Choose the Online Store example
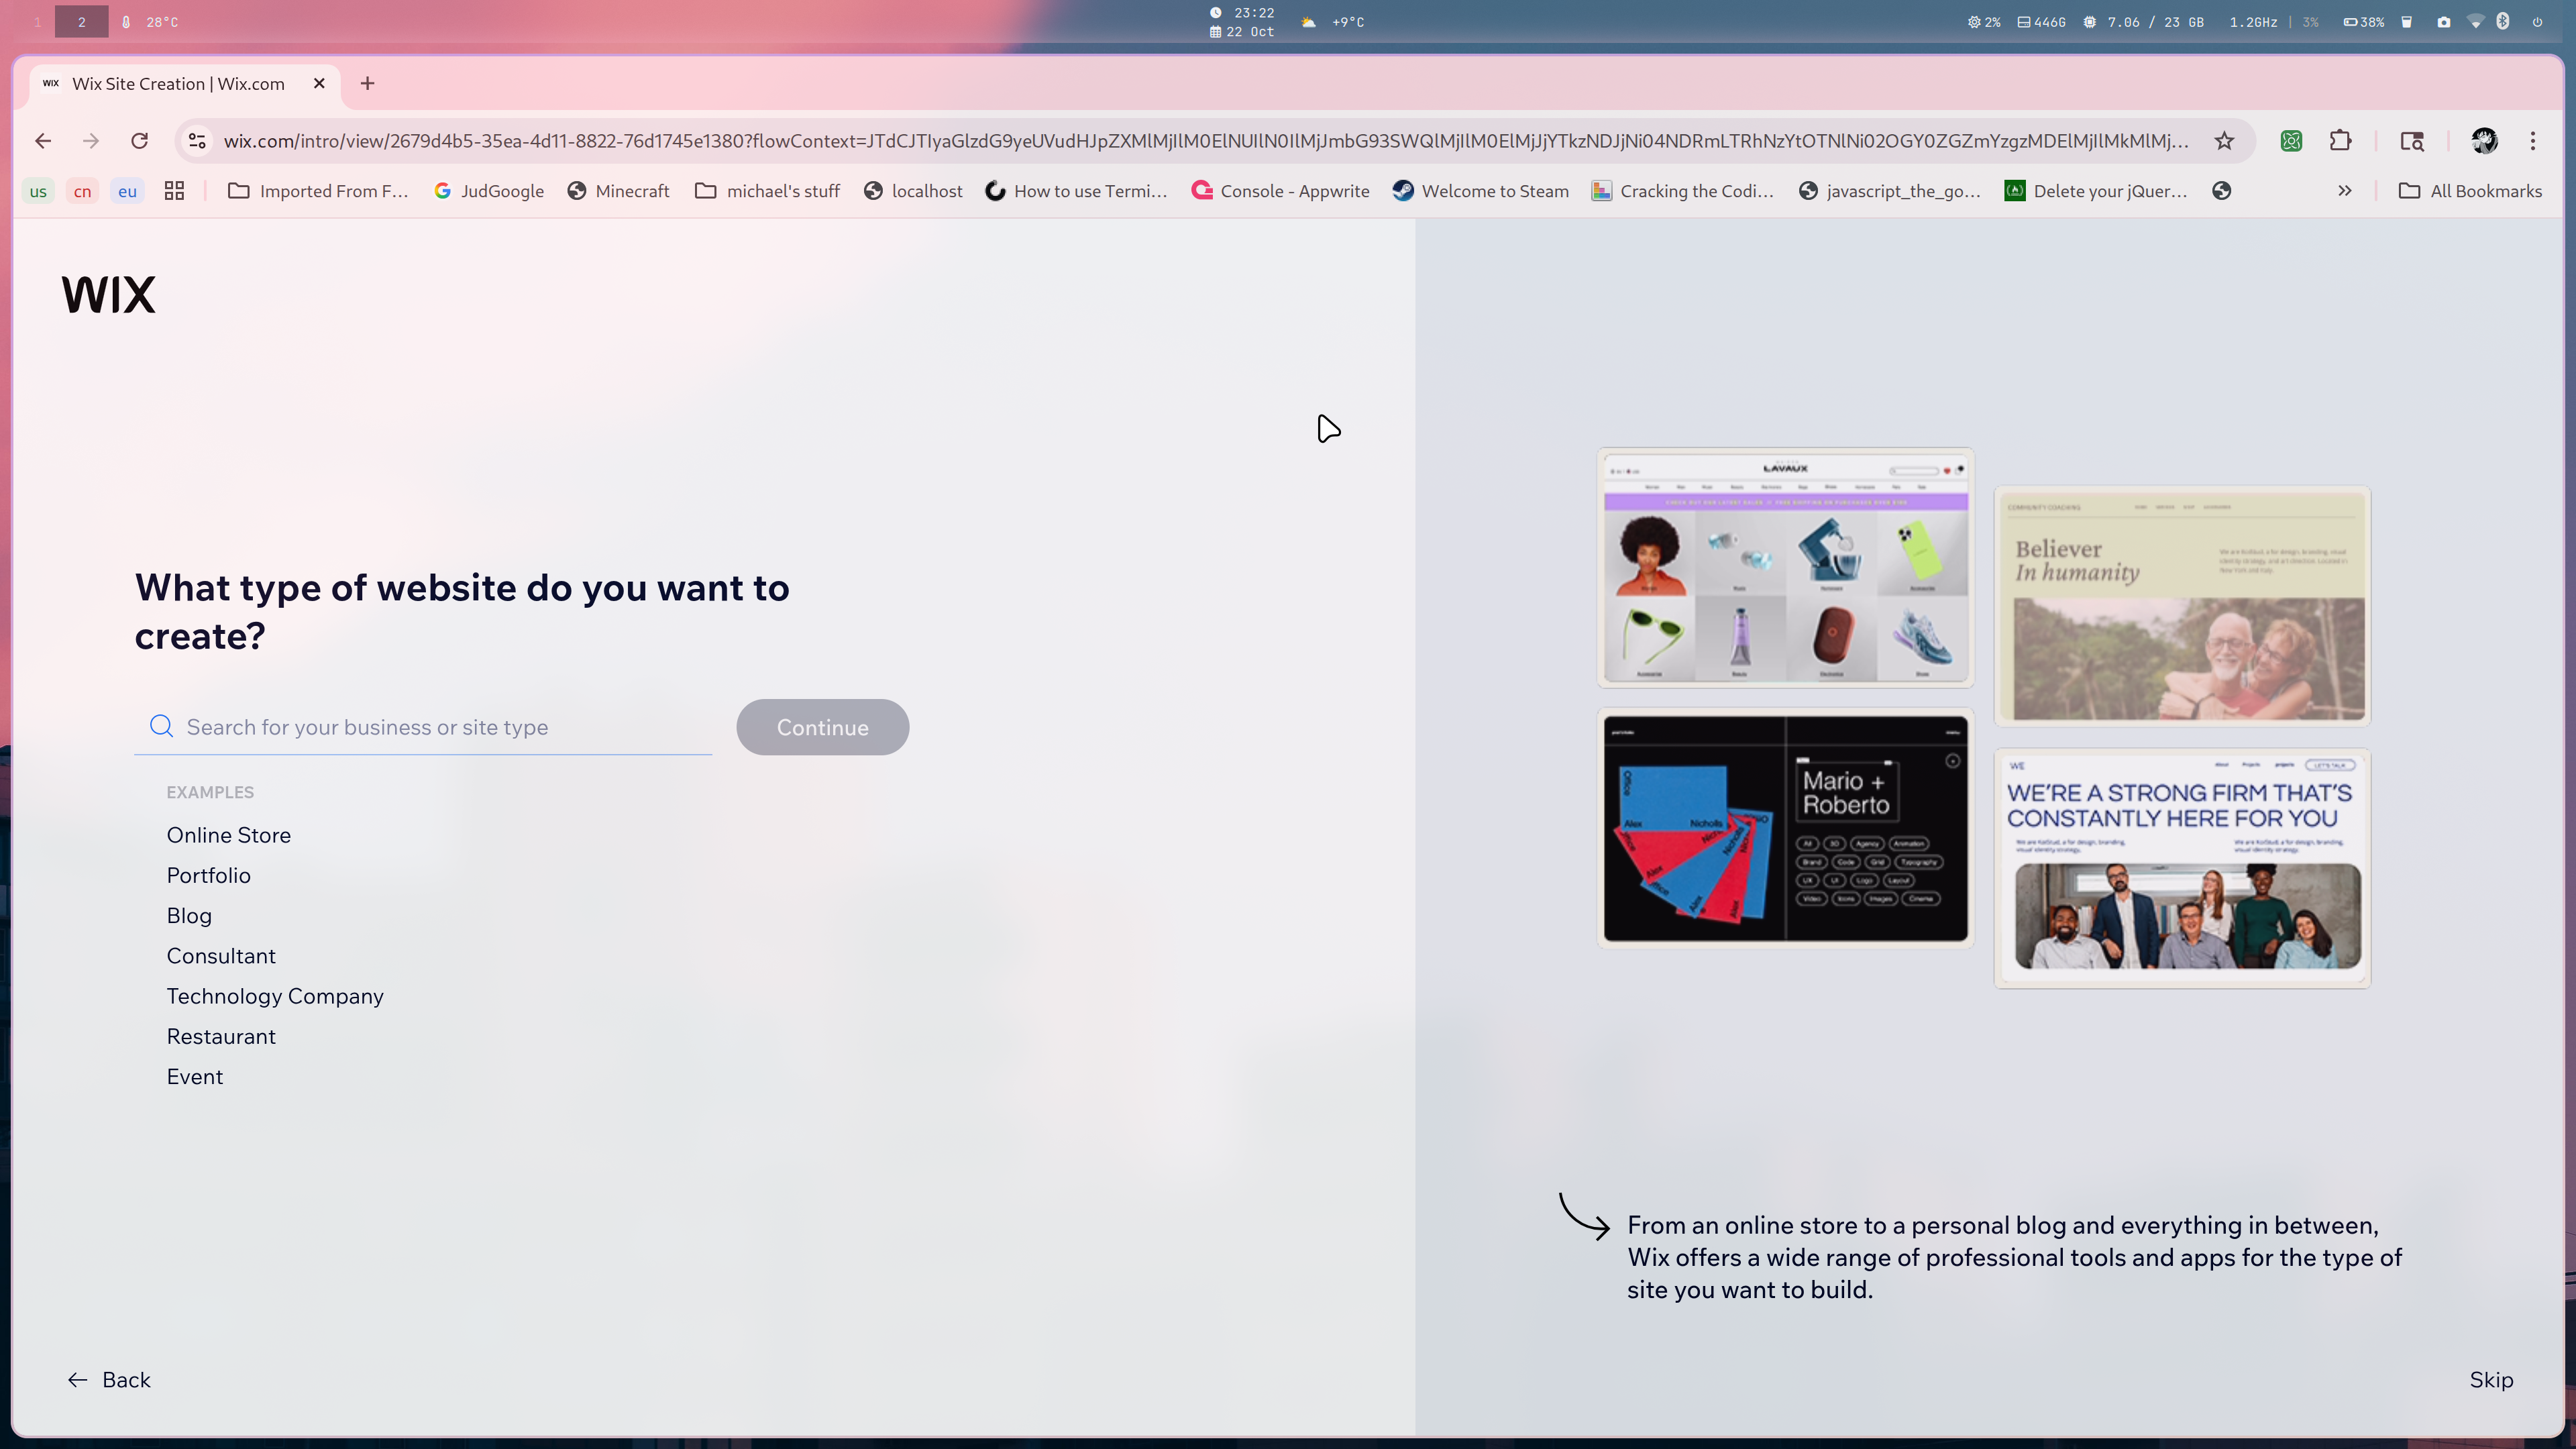Image resolution: width=2576 pixels, height=1449 pixels. pos(228,835)
